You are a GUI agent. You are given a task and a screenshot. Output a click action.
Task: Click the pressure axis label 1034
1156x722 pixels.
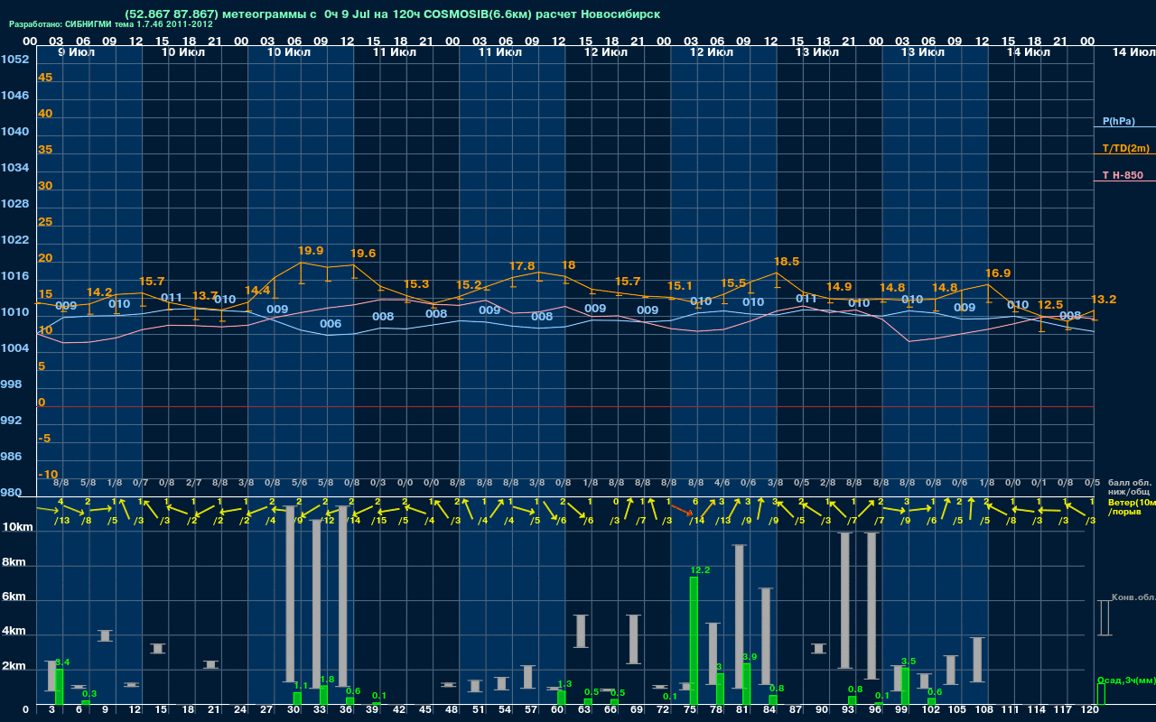point(14,168)
